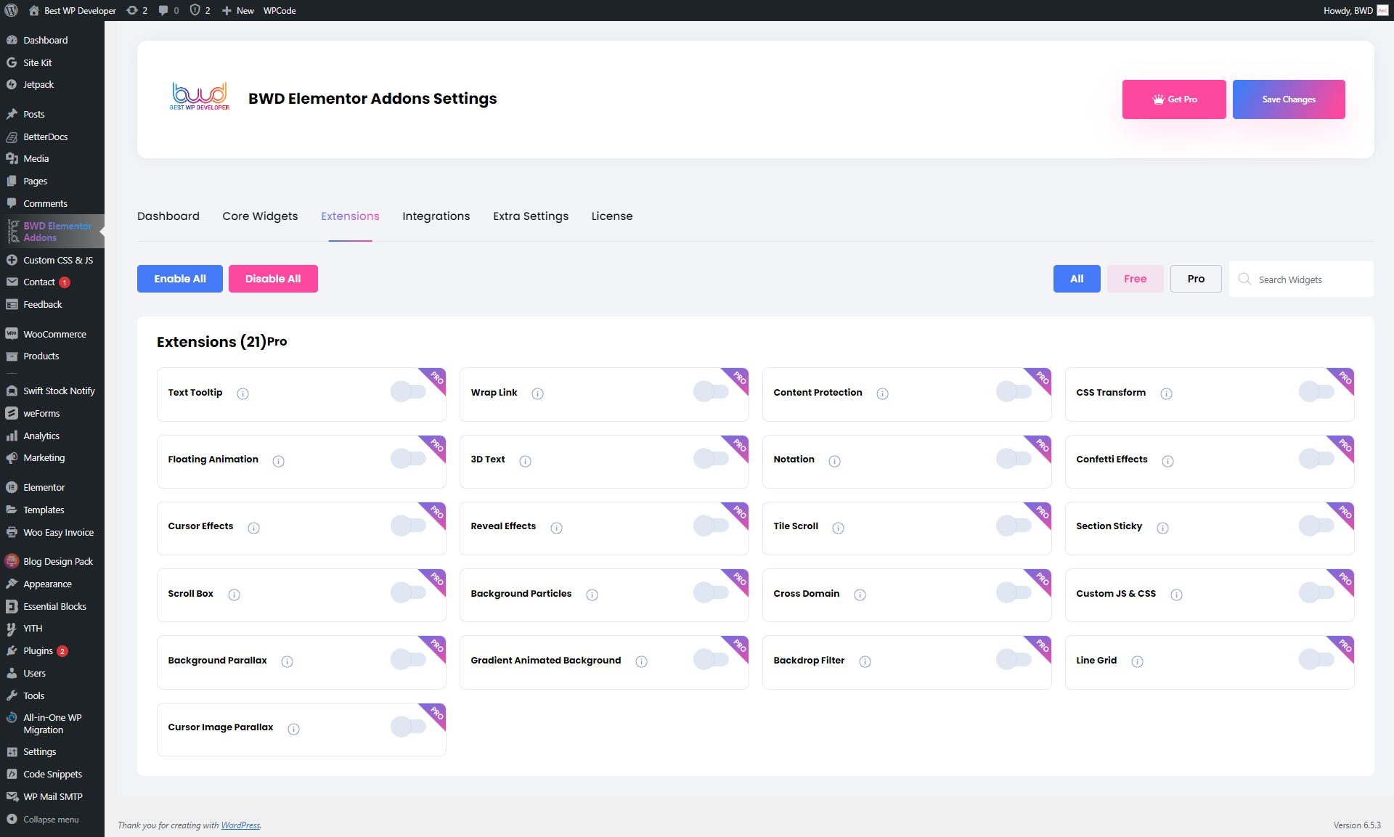This screenshot has width=1394, height=837.
Task: Click the Tile Scroll info icon
Action: click(839, 528)
